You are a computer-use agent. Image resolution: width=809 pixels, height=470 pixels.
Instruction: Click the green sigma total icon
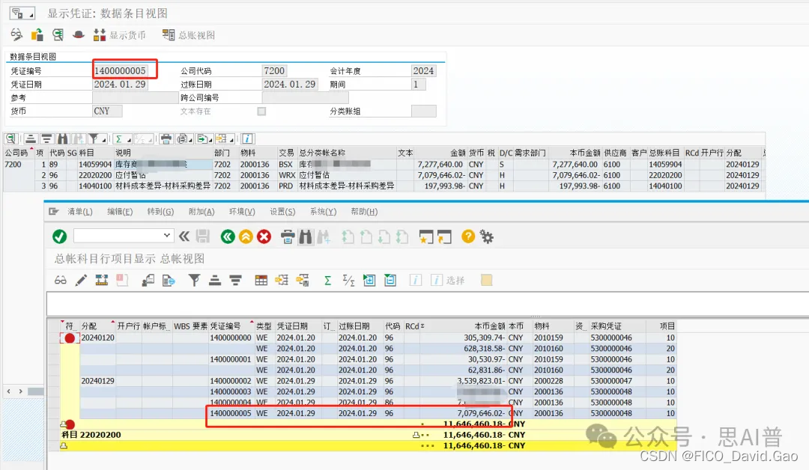tap(327, 281)
